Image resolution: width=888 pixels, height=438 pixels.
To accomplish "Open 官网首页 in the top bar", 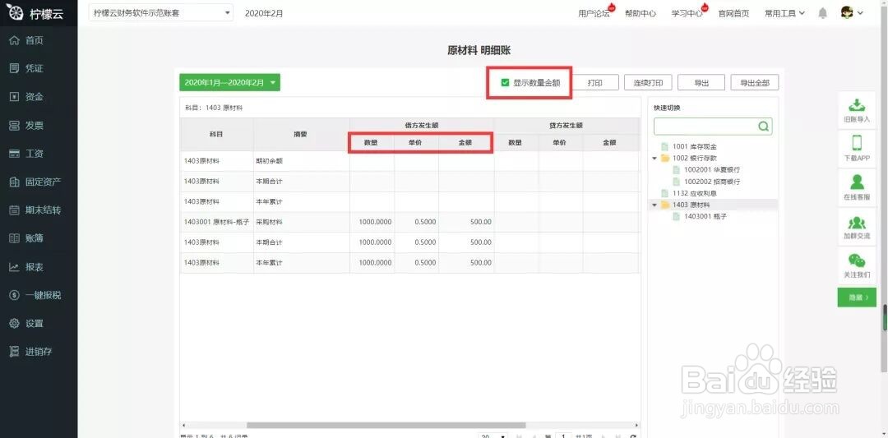I will pyautogui.click(x=733, y=13).
